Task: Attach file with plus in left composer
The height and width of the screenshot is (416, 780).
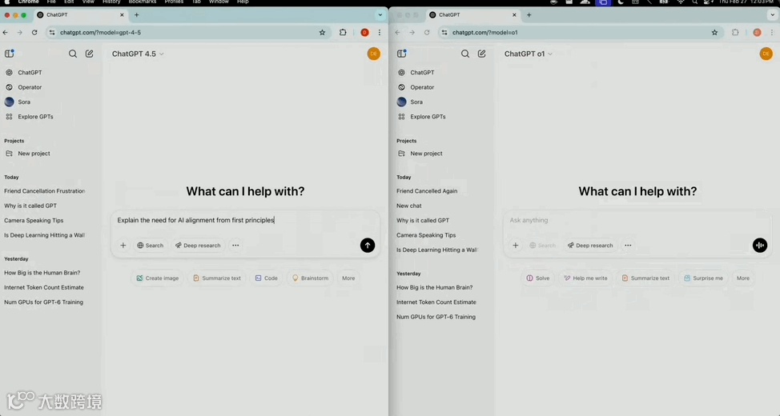Action: pos(123,245)
